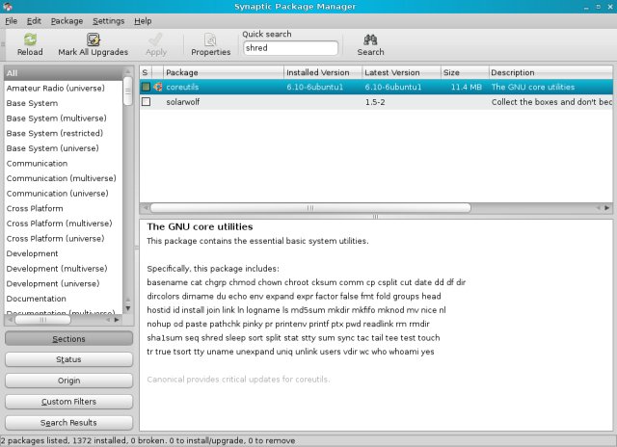Toggle the coreutils installed status box
Viewport: 617px width, 447px height.
point(146,87)
